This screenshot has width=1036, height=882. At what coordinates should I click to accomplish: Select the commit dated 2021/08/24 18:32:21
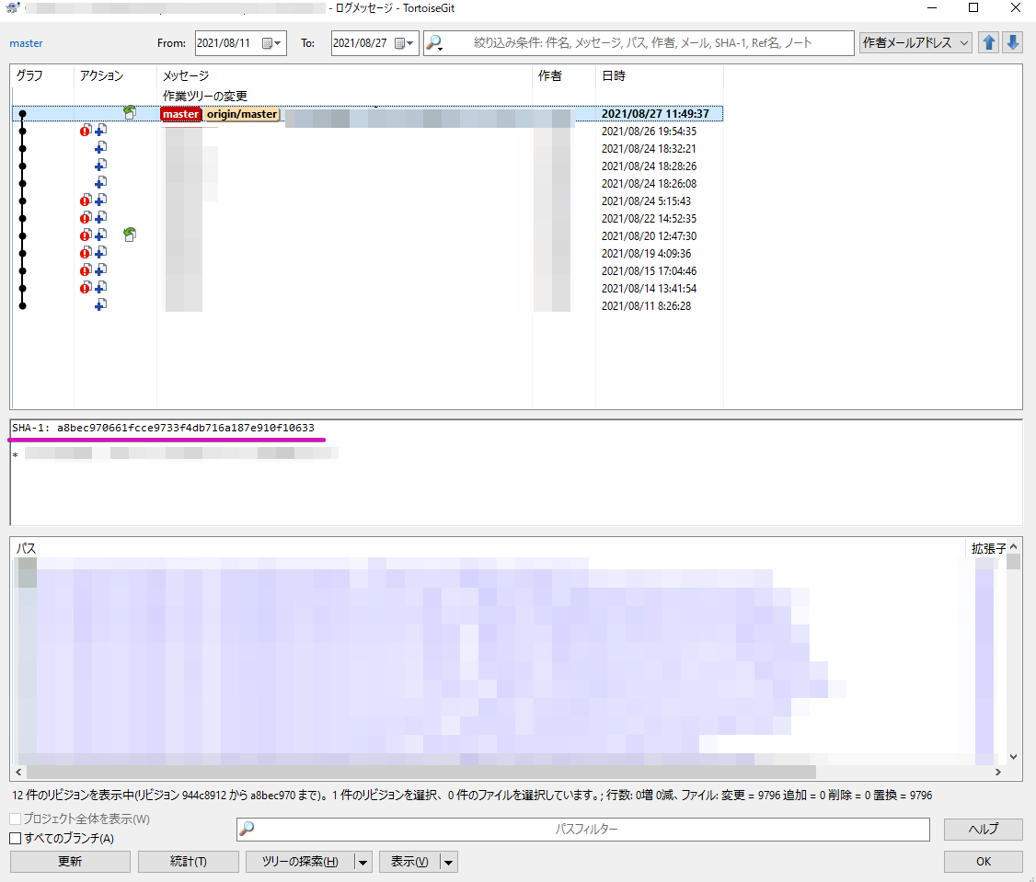pos(367,149)
